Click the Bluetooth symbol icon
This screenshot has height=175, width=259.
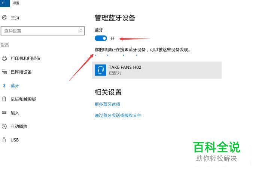[x=4, y=86]
